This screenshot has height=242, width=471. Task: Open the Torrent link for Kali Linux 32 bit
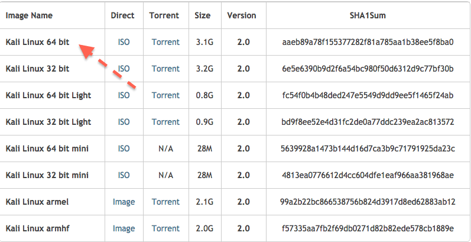(165, 69)
